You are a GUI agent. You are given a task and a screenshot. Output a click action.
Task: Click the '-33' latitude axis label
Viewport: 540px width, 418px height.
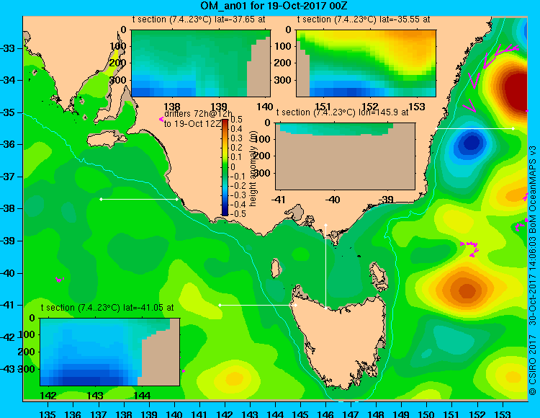point(8,48)
